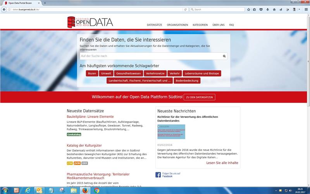Open the Facebook logo link
This screenshot has height=194, width=310.
(x=158, y=175)
